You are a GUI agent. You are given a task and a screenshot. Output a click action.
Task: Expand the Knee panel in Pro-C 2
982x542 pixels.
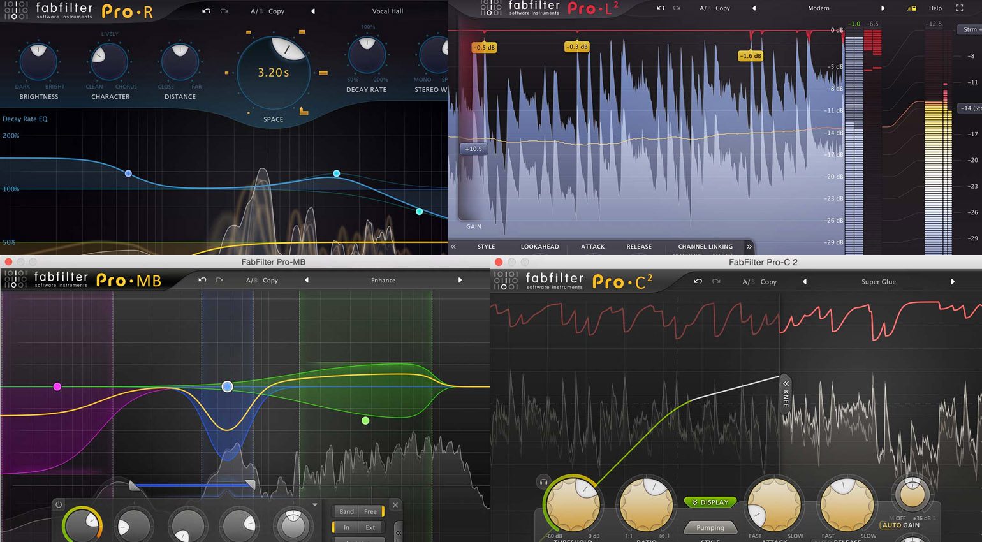pyautogui.click(x=786, y=394)
